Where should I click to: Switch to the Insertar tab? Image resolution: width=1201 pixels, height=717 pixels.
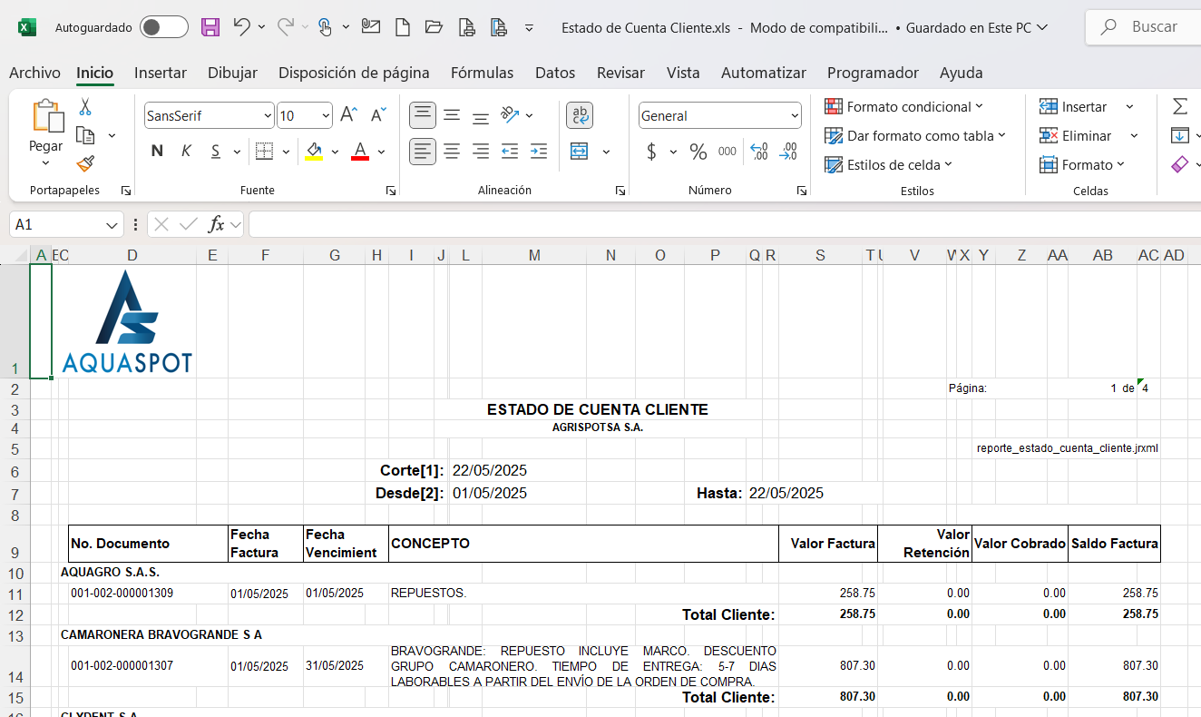click(161, 73)
